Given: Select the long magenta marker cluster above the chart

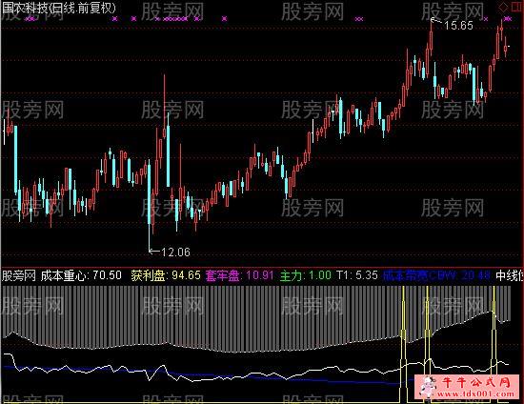Looking at the screenshot, I should pos(175,19).
